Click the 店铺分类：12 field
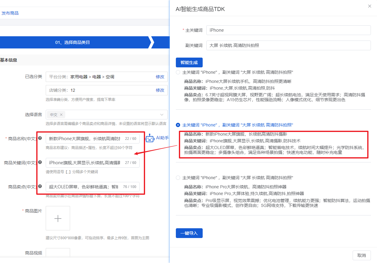377x263 pixels. 107,90
